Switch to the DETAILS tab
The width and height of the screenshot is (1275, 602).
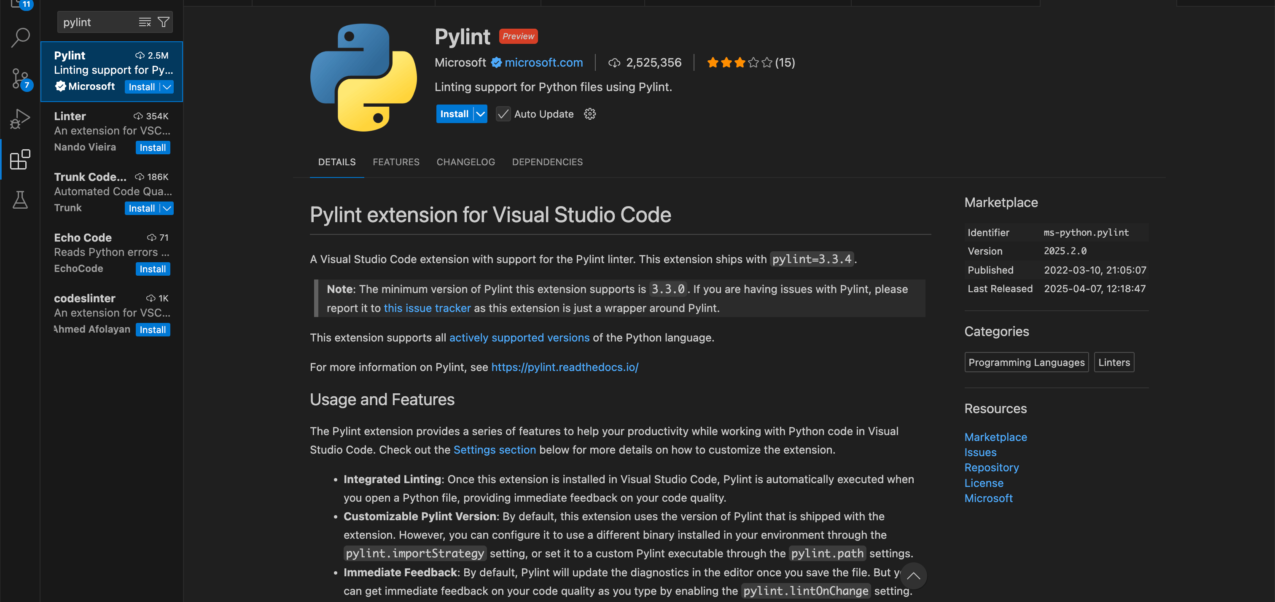336,162
